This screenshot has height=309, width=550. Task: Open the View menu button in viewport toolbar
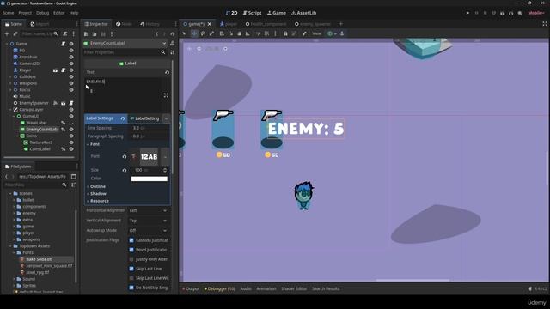[x=317, y=33]
